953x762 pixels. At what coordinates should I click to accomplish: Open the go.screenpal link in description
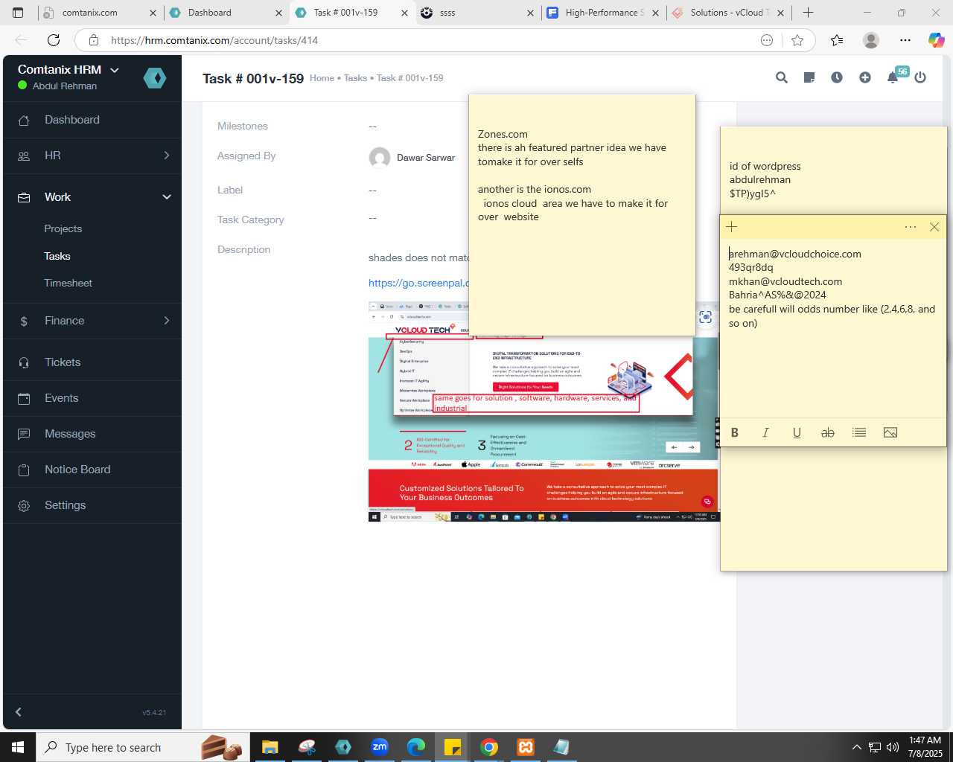(x=418, y=283)
